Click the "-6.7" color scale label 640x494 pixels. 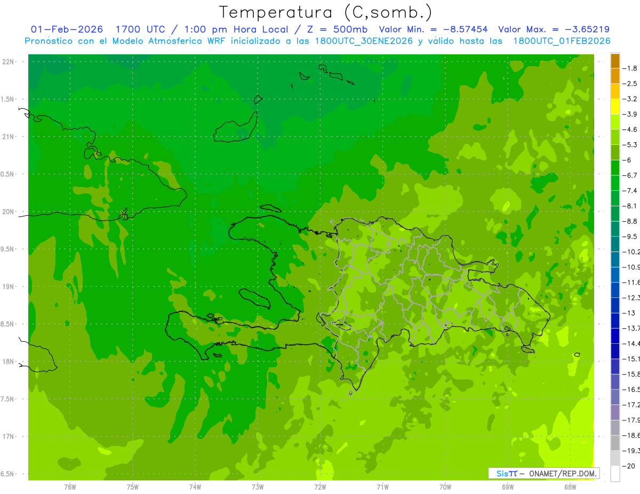point(630,175)
